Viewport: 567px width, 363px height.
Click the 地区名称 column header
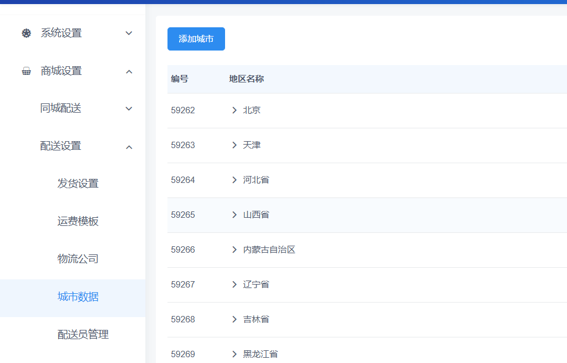pos(246,79)
